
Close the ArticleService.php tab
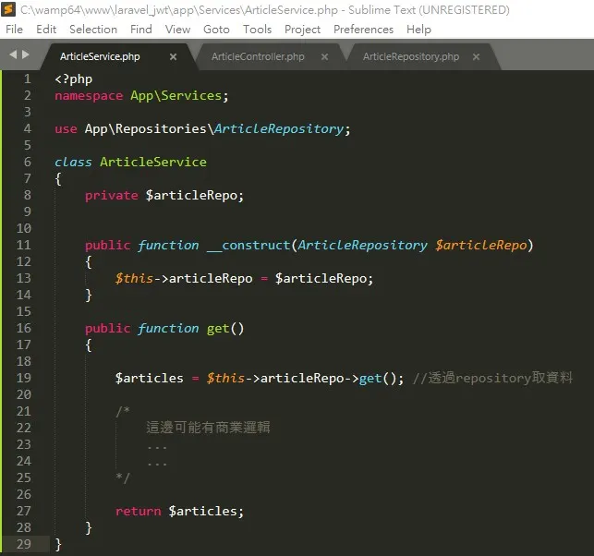pyautogui.click(x=173, y=57)
